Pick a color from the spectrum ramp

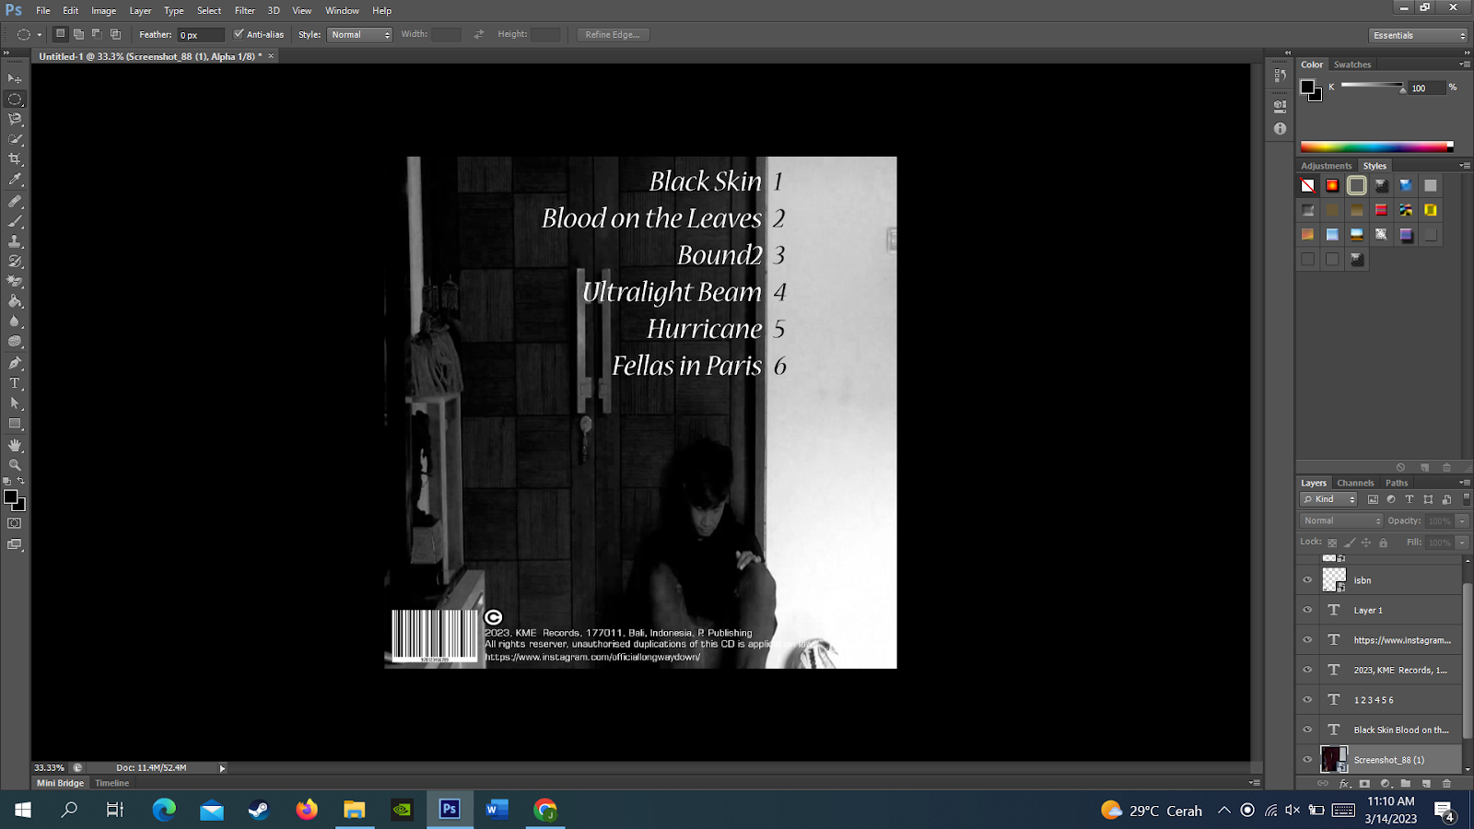1376,146
